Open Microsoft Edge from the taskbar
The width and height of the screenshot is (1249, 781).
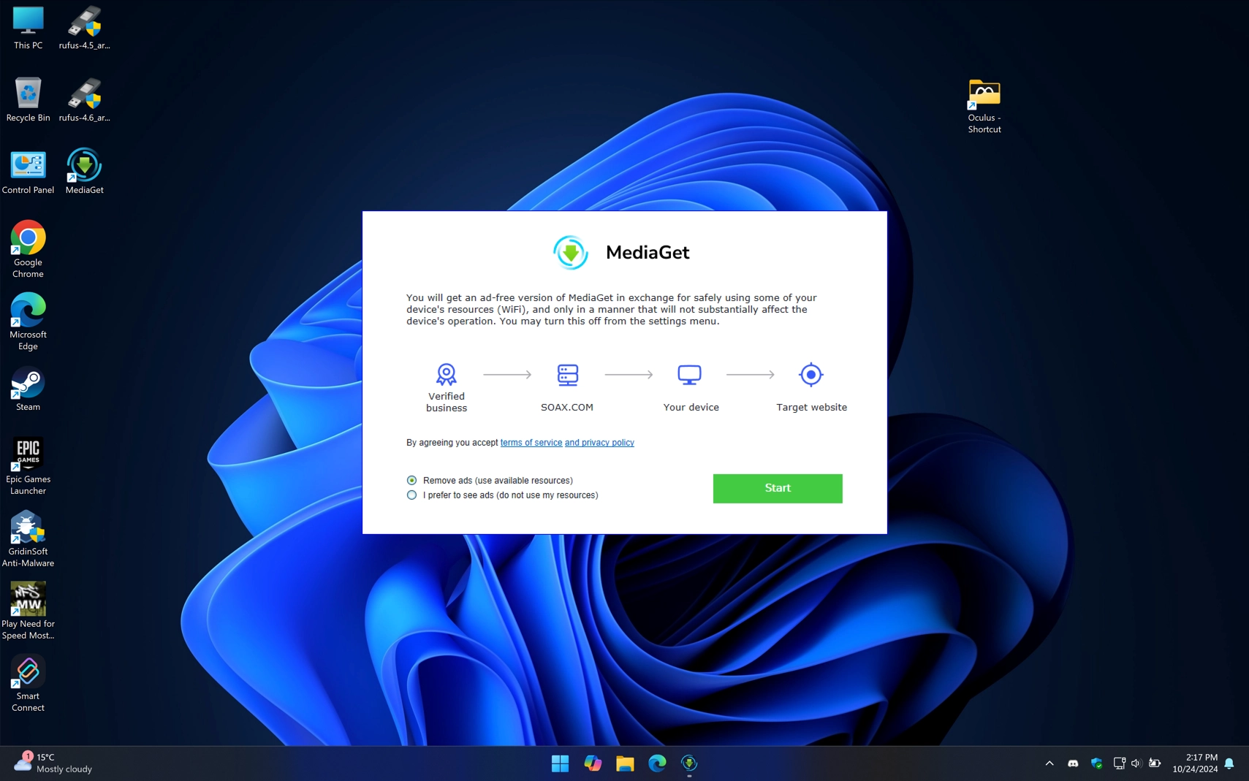657,763
